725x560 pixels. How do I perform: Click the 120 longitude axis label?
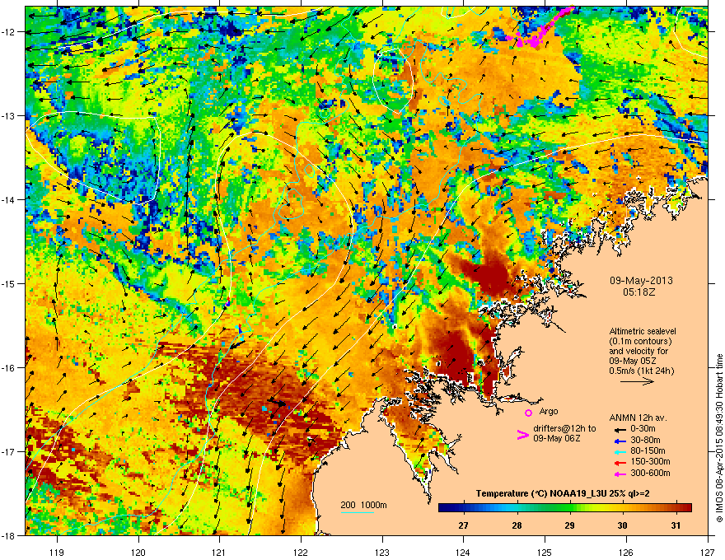(x=138, y=552)
